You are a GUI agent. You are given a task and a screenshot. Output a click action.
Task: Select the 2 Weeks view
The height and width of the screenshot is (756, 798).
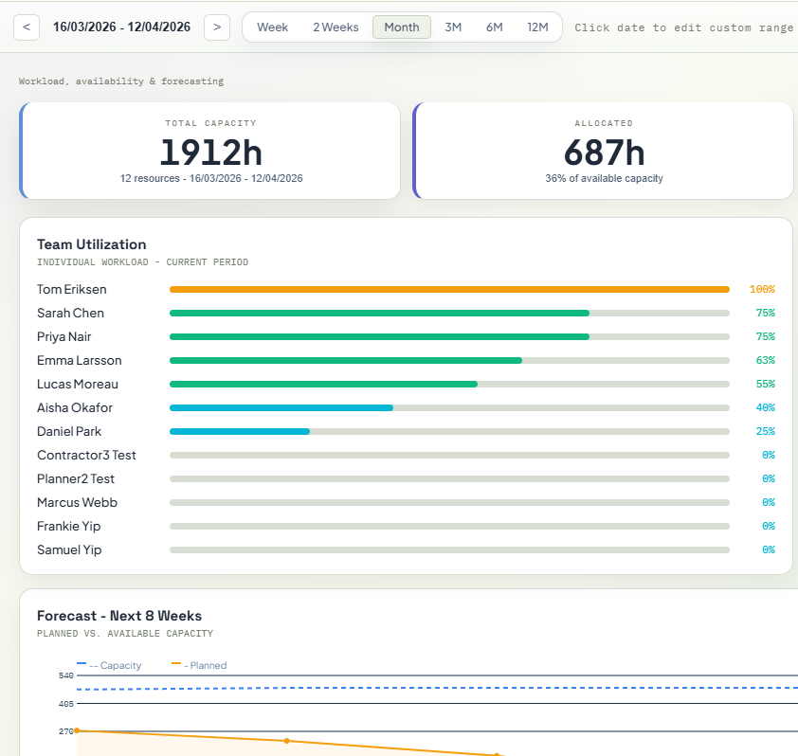tap(336, 27)
